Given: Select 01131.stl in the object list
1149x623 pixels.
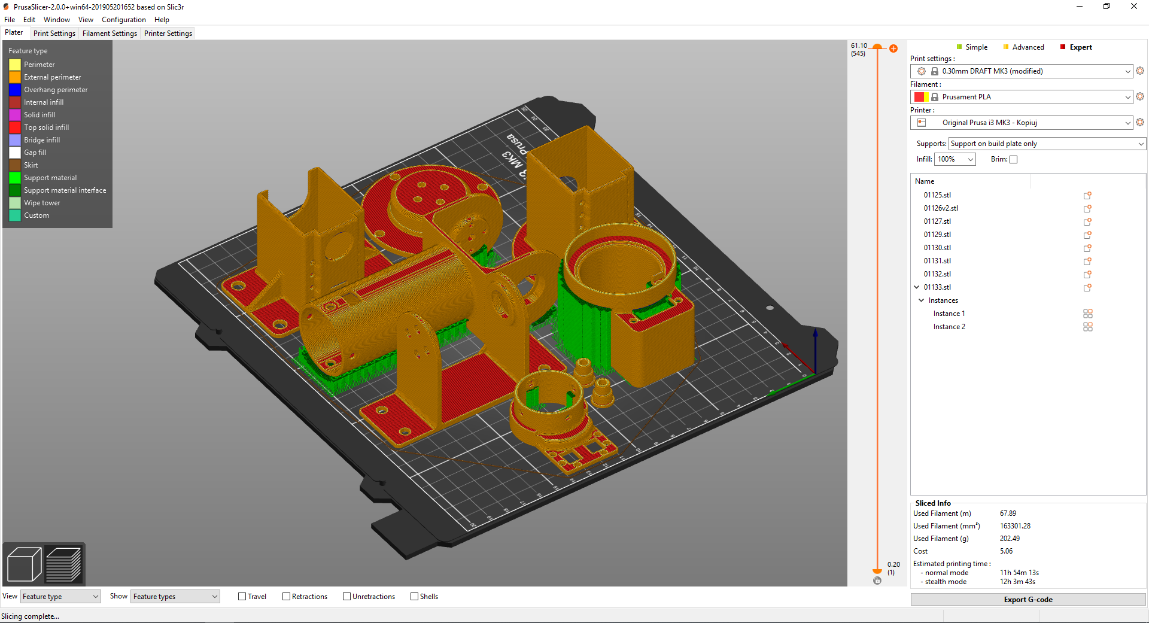Looking at the screenshot, I should 937,261.
